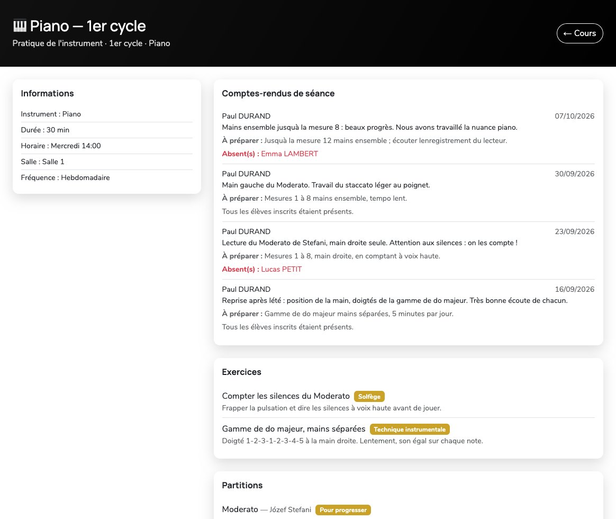
Task: Select the exercise title 'Gamme de do majeur, mains séparées'
Action: [x=294, y=429]
